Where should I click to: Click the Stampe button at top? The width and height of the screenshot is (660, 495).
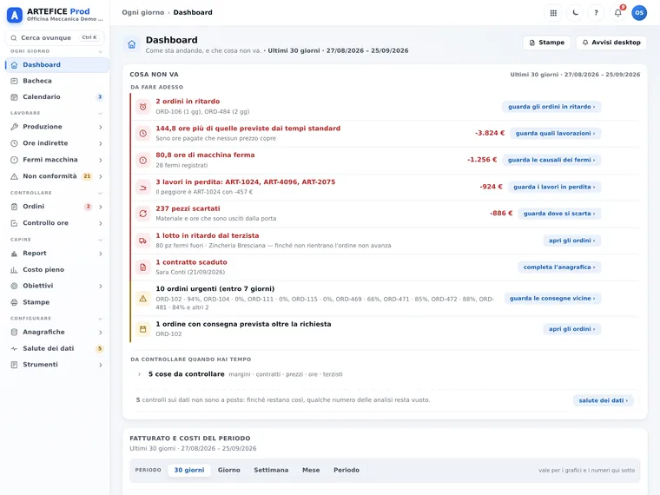coord(547,43)
